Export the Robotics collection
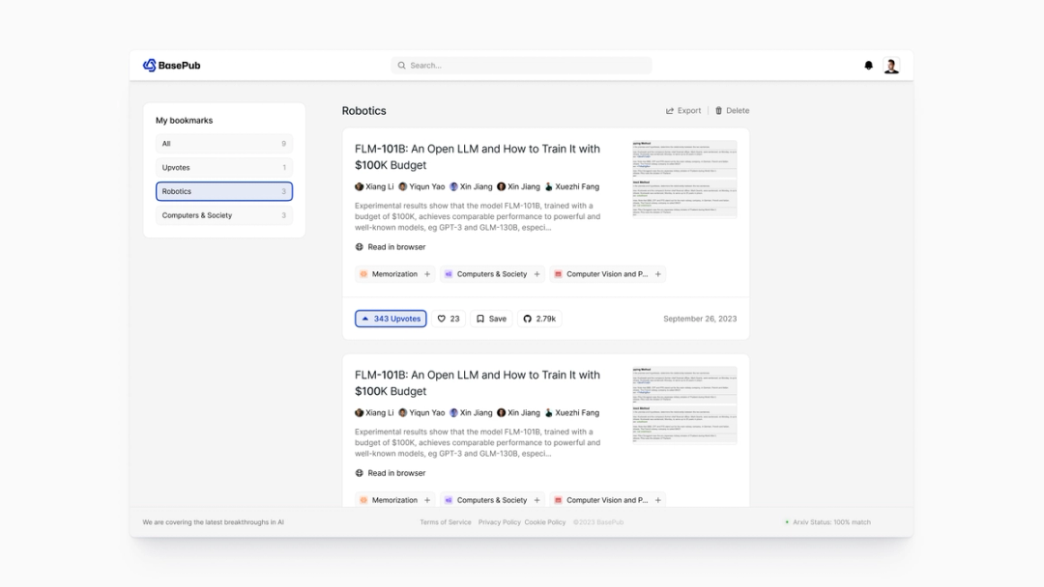The height and width of the screenshot is (587, 1044). point(683,110)
